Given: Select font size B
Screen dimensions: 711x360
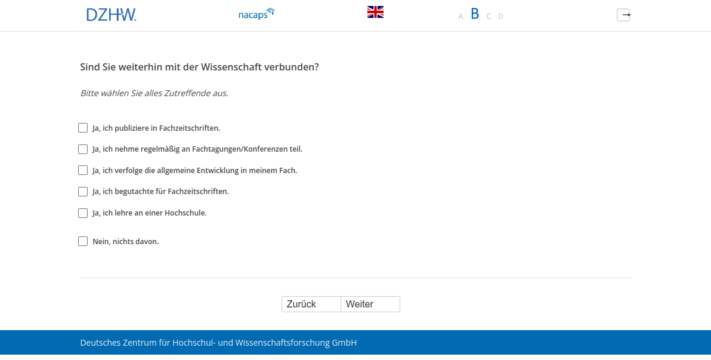Looking at the screenshot, I should [475, 14].
